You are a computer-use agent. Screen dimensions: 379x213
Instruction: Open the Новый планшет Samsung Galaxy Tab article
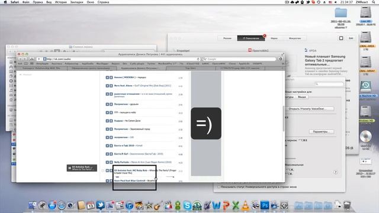click(325, 60)
